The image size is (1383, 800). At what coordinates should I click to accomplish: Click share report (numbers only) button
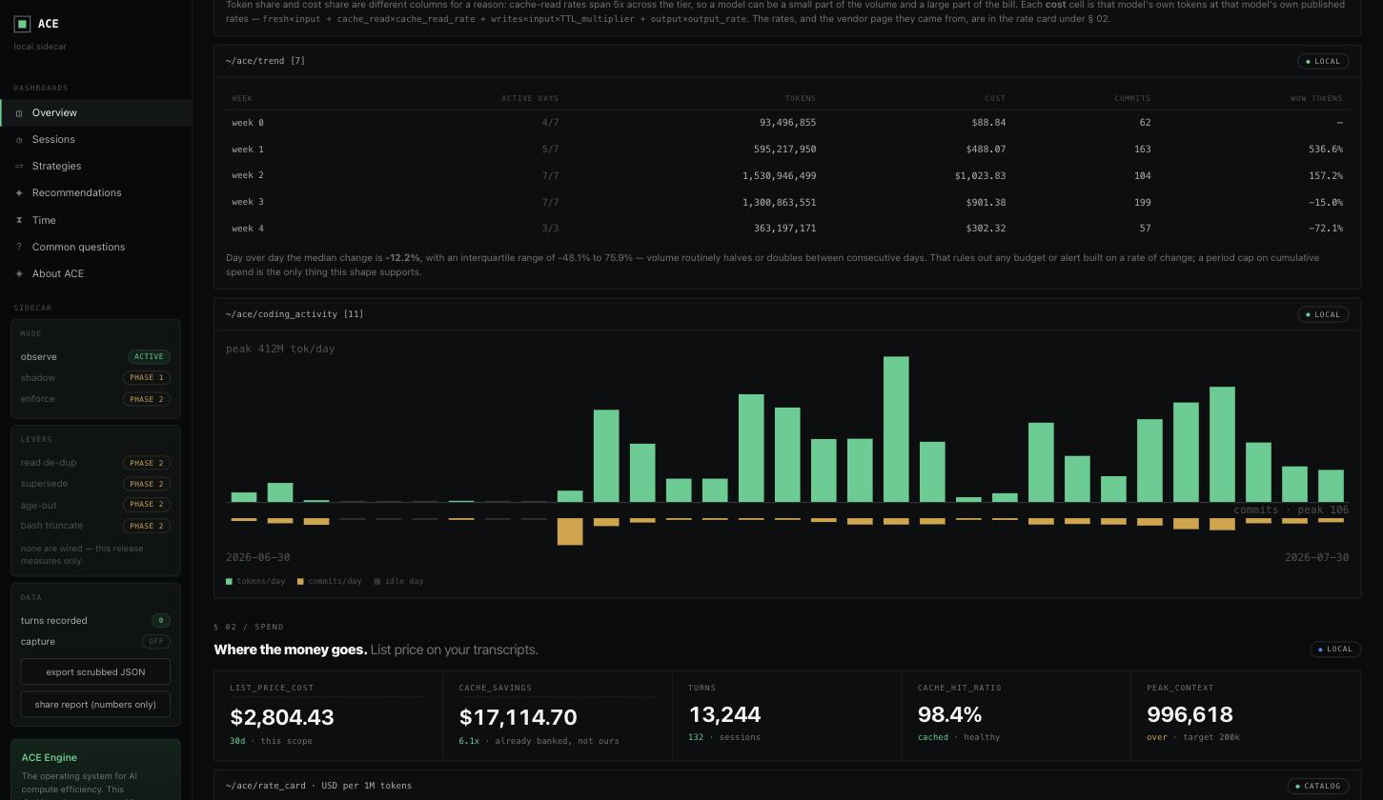[95, 704]
